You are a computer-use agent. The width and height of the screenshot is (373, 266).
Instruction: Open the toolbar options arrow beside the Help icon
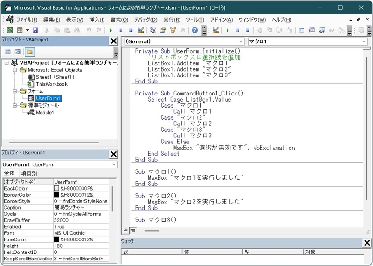[204, 30]
